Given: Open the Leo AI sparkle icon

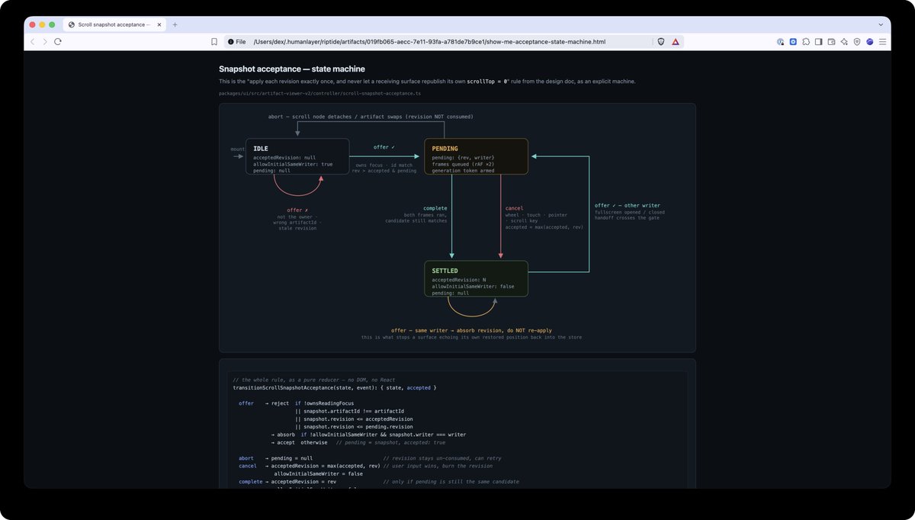Looking at the screenshot, I should pos(844,41).
